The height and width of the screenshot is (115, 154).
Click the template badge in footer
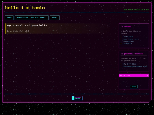pos(77,98)
